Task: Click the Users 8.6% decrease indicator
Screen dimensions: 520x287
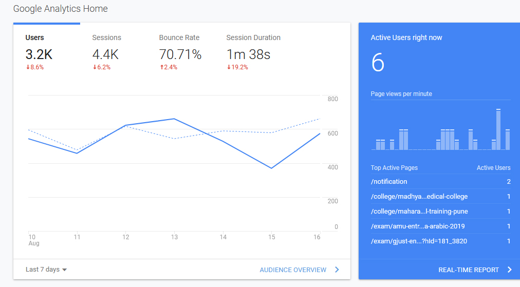Action: tap(35, 67)
